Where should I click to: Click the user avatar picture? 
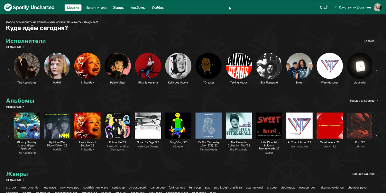[x=377, y=7]
